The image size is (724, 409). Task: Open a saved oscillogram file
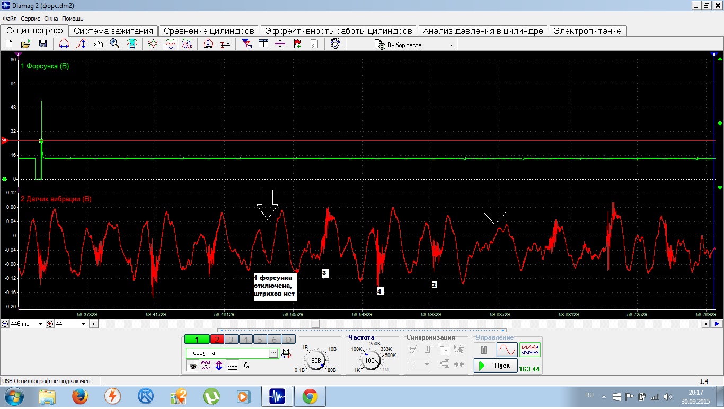25,43
